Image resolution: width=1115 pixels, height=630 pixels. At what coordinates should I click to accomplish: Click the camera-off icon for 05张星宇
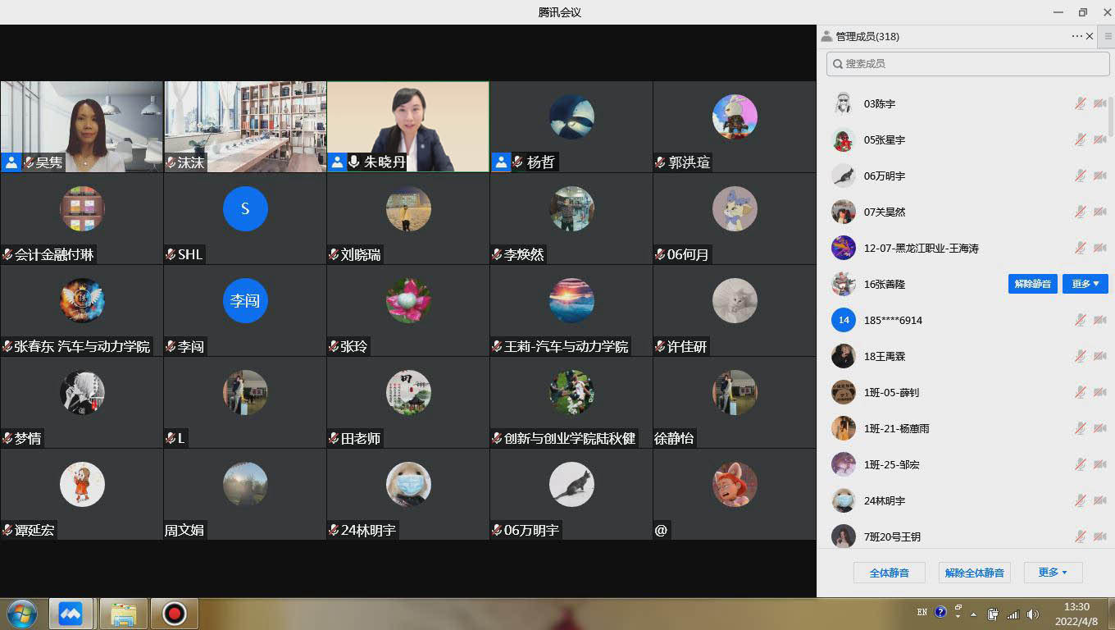click(x=1100, y=140)
